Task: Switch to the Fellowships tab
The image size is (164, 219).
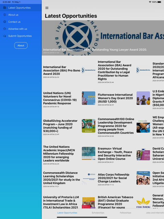Action: [x=125, y=213]
